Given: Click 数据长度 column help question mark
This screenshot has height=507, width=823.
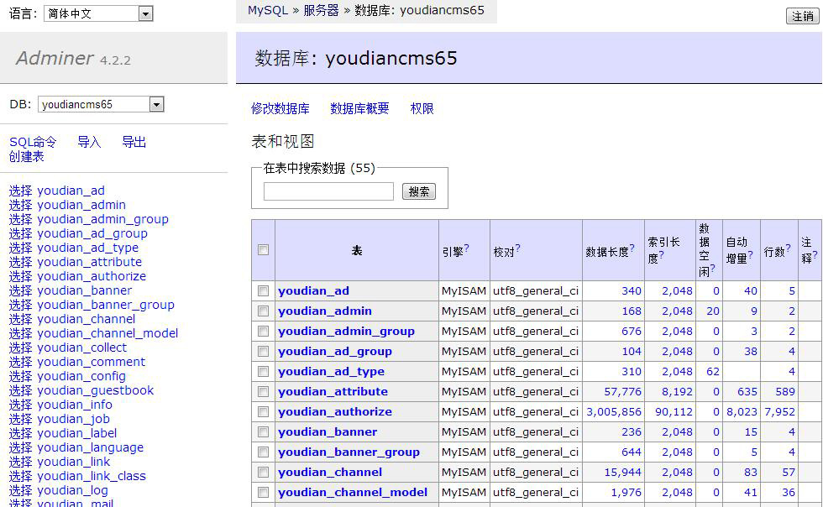Looking at the screenshot, I should [x=632, y=248].
